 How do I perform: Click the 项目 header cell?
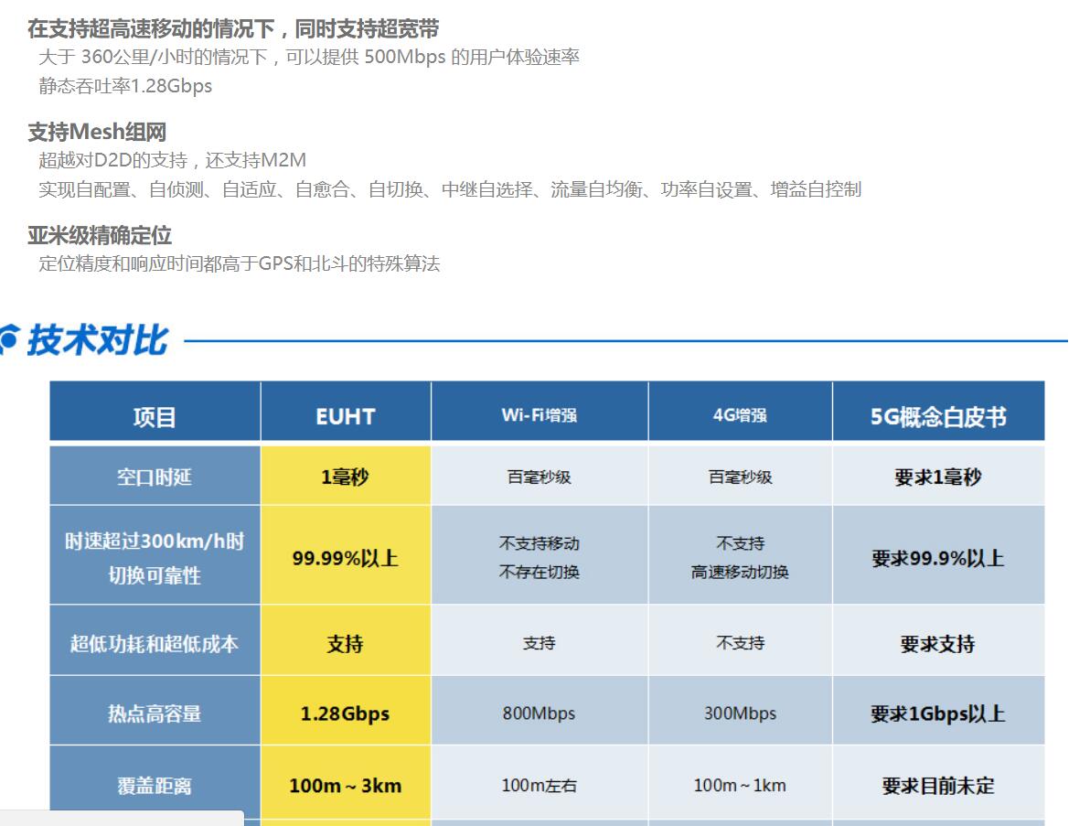tap(155, 417)
